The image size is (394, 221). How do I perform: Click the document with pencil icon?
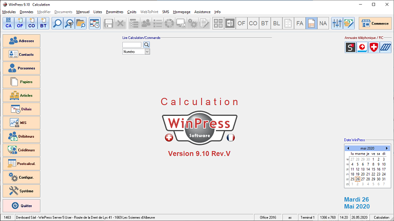(x=204, y=23)
